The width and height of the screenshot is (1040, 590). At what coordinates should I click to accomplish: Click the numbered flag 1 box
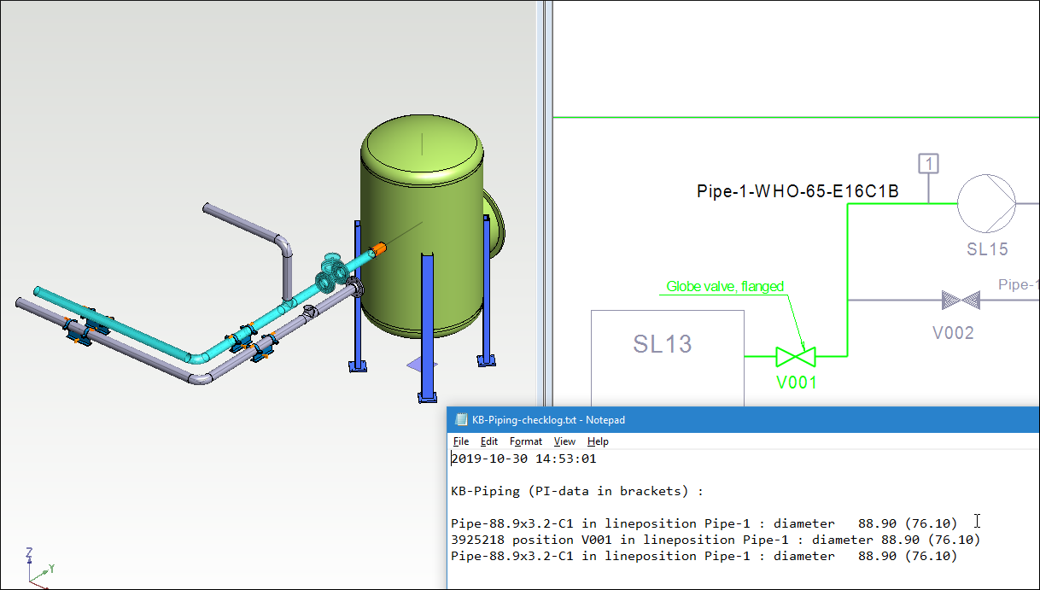[x=929, y=164]
